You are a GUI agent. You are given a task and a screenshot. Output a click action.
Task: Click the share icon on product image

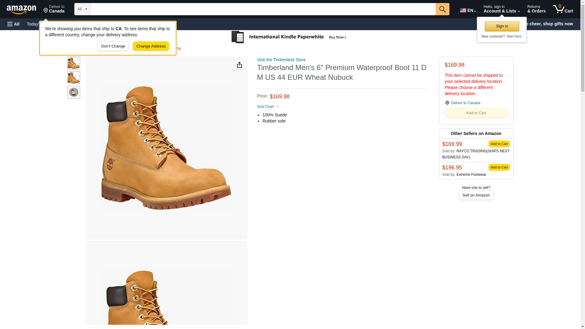pos(239,65)
